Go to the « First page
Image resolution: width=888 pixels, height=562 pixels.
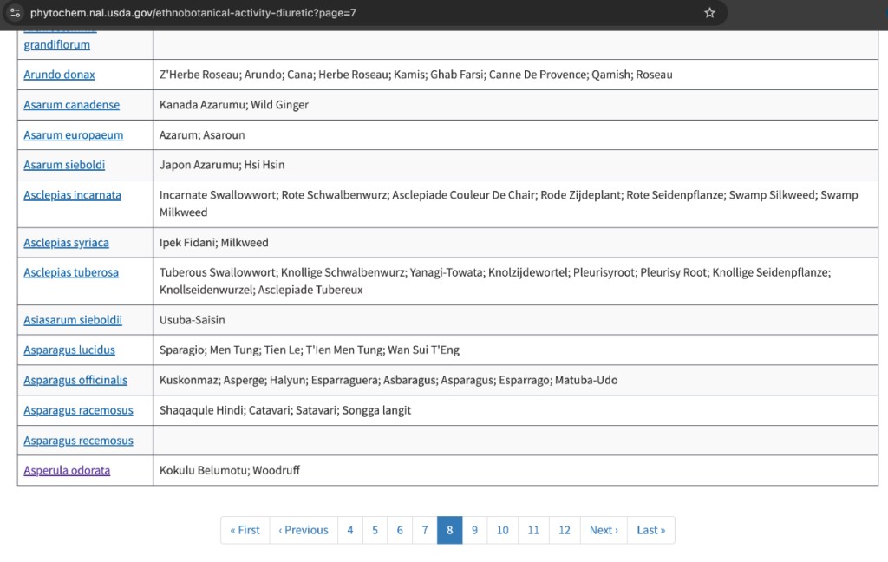click(x=245, y=530)
